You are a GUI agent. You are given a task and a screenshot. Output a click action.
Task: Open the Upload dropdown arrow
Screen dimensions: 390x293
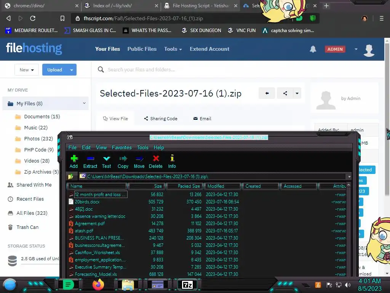tap(72, 70)
